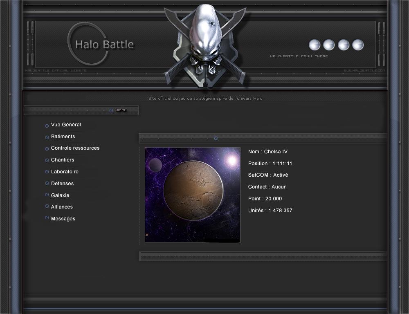Click the first silver orb in the header

tap(315, 45)
